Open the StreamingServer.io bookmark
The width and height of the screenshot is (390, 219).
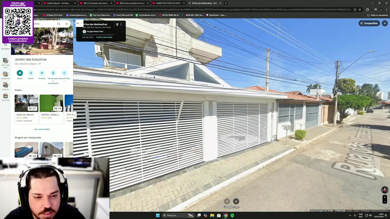pyautogui.click(x=76, y=15)
